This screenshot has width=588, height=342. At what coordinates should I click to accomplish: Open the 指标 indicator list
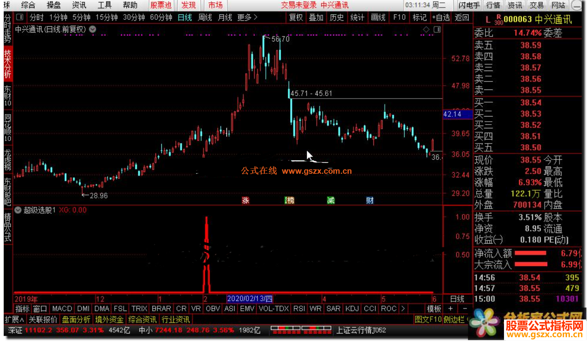[x=22, y=308]
